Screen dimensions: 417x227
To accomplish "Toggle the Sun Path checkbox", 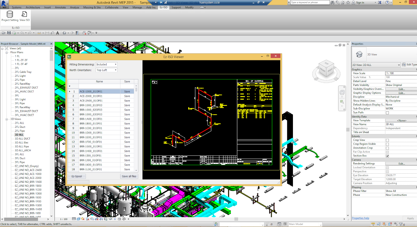I will pos(387,113).
